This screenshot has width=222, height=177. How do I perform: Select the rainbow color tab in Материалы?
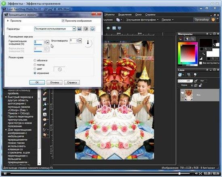pos(187,39)
